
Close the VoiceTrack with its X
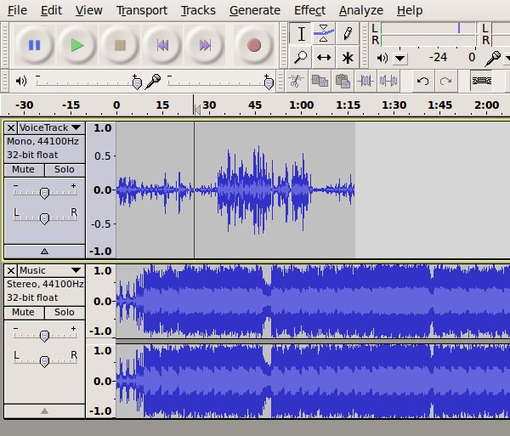point(11,127)
